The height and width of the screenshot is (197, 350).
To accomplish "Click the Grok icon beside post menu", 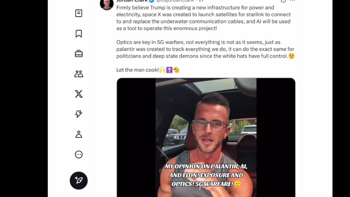I will point(283,1).
